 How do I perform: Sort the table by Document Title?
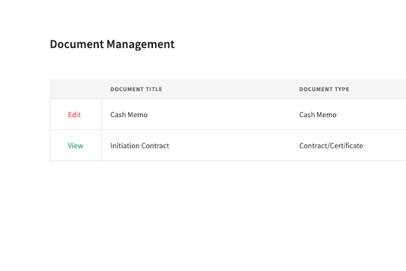tap(136, 89)
